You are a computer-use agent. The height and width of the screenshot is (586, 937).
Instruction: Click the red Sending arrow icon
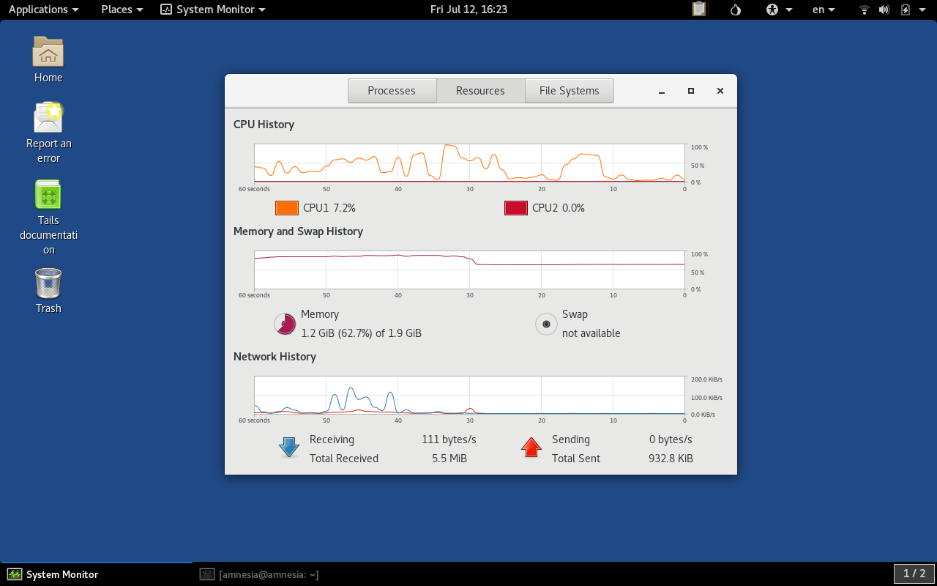point(531,448)
